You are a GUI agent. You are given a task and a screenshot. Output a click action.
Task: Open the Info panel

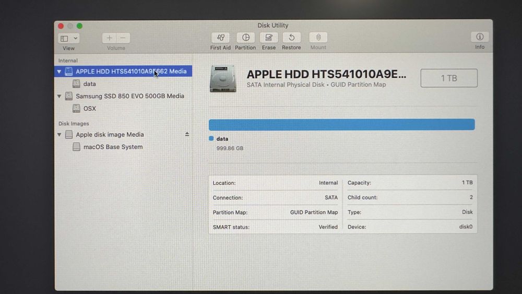pyautogui.click(x=480, y=37)
